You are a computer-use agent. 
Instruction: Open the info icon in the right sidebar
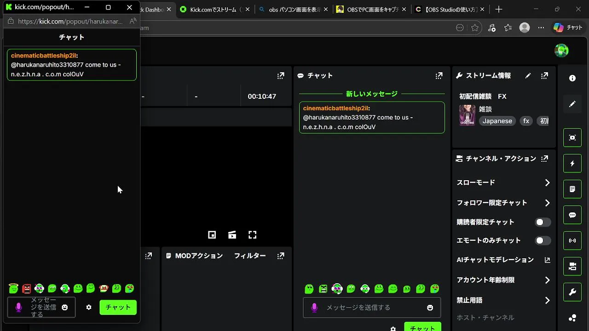click(572, 78)
